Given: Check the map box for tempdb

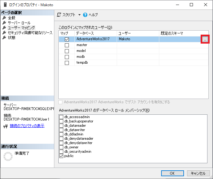Looking at the screenshot, I should [x=67, y=63].
